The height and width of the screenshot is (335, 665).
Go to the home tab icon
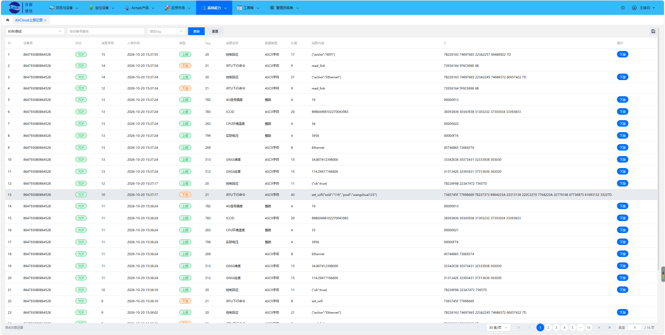(x=8, y=20)
